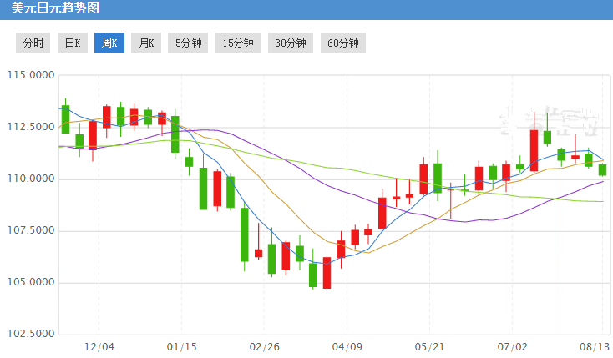Click the 08/13 date label on x-axis
The width and height of the screenshot is (613, 358).
(593, 345)
